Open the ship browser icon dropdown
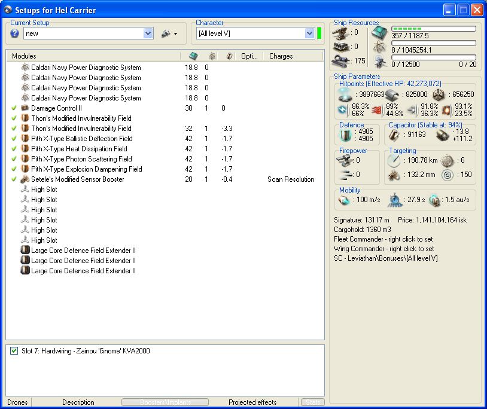 [169, 33]
